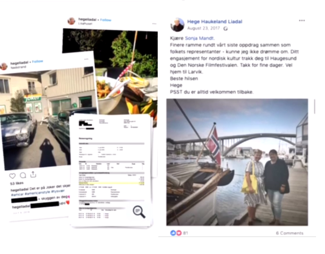This screenshot has width=325, height=254.
Task: Click the scrollbar beside the Facebook photo
Action: coord(314,106)
